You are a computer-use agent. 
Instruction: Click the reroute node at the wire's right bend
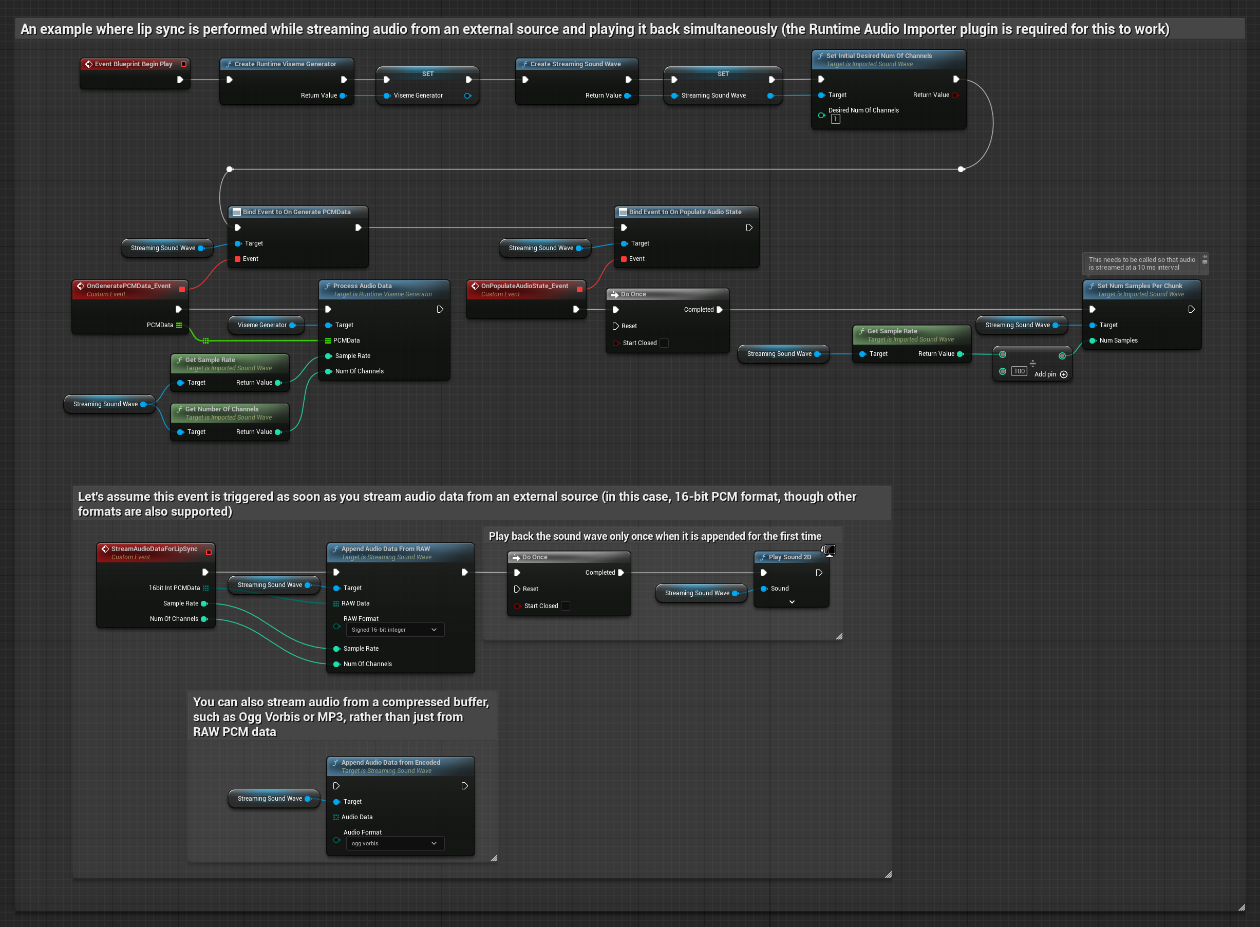(961, 169)
